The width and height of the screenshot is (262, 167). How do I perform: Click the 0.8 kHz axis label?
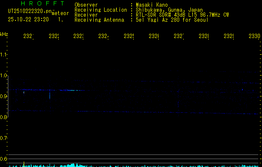click(x=4, y=117)
